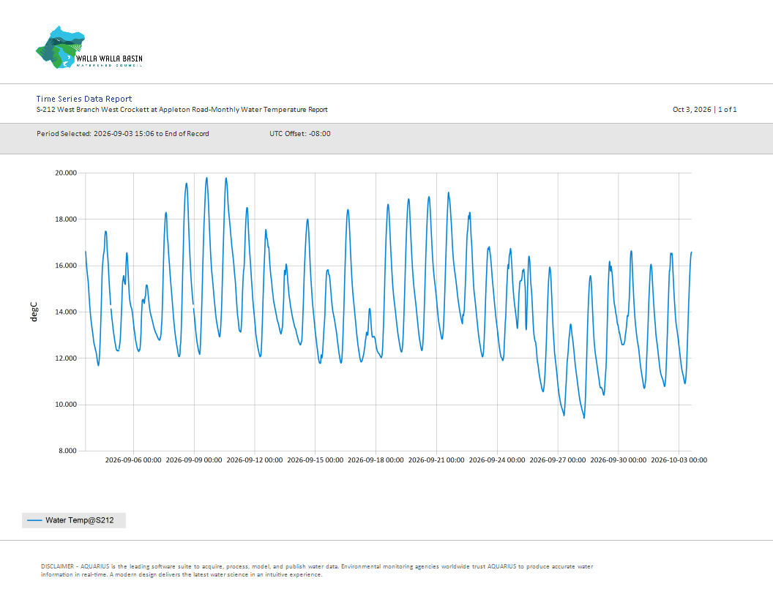Click the Period Selected text
The image size is (773, 597).
pos(123,133)
